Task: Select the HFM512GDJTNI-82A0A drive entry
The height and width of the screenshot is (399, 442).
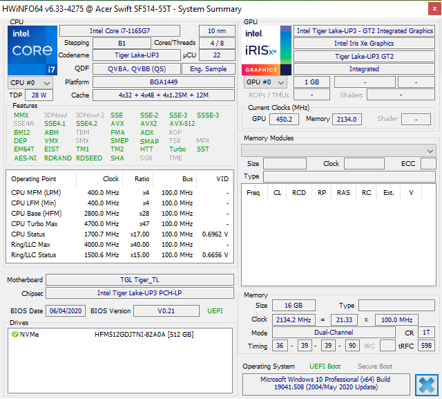Action: (x=144, y=335)
